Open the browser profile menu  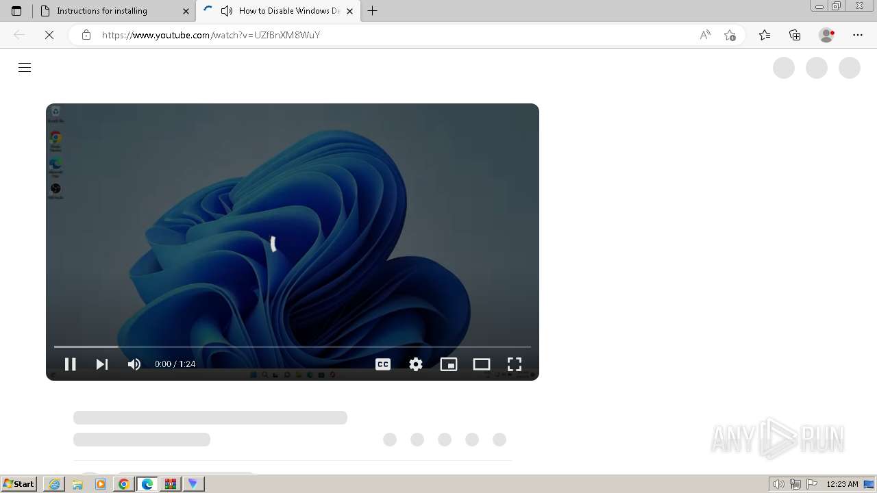coord(827,35)
